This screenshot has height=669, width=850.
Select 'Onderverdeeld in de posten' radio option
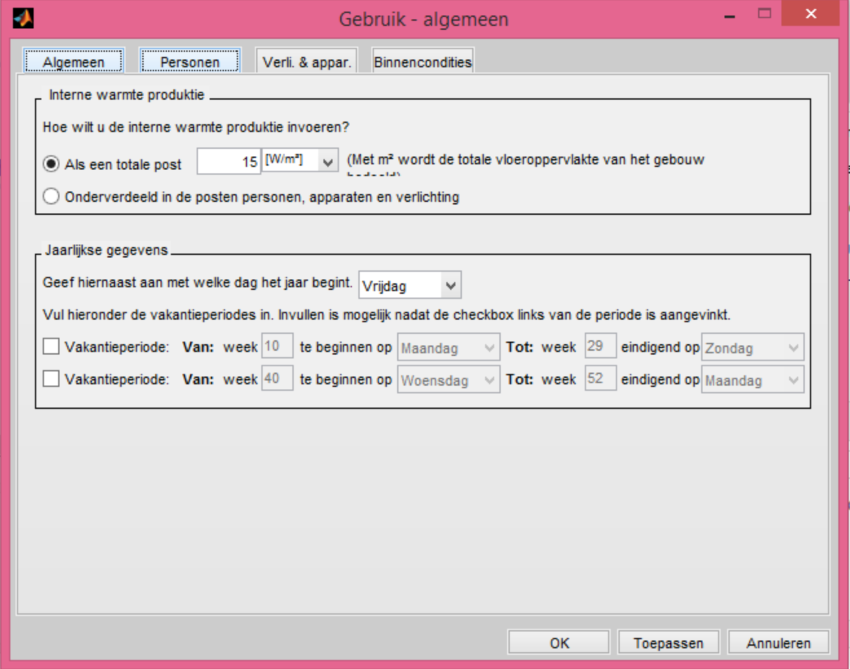[51, 197]
